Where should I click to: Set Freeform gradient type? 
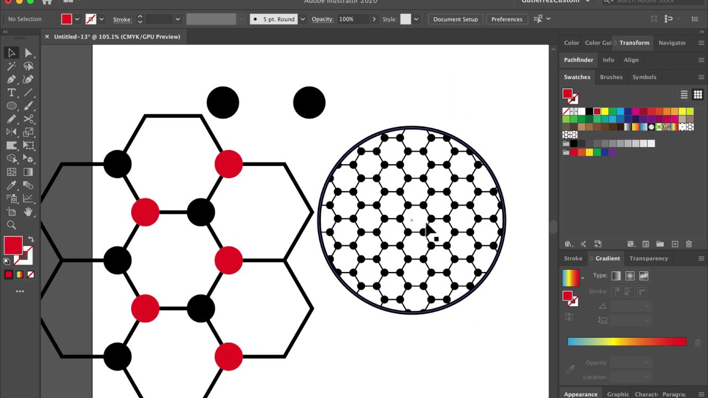click(x=644, y=276)
